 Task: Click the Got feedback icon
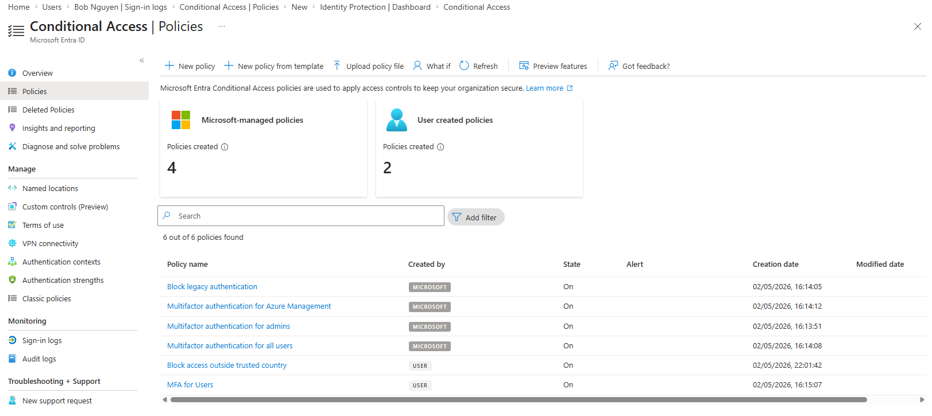click(x=613, y=65)
